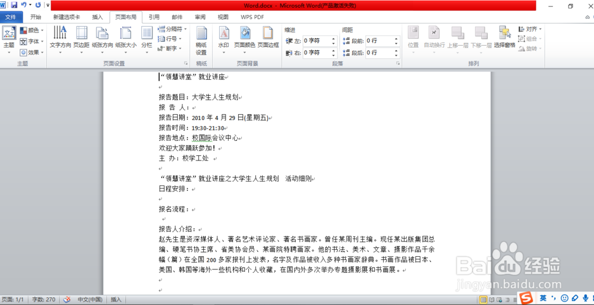This screenshot has width=594, height=305.
Task: Switch to the 开始 home tab
Action: click(x=36, y=17)
